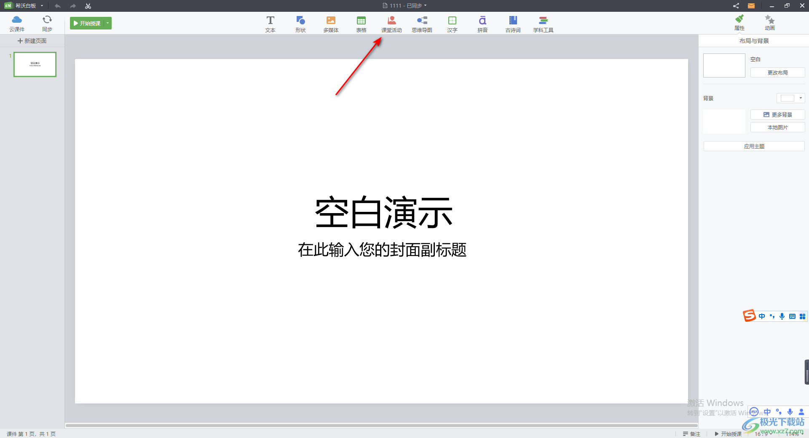The width and height of the screenshot is (809, 438).
Task: Open 备注 notes in status bar
Action: 691,434
